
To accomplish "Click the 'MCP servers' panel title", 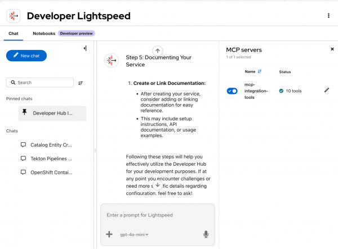I will (244, 50).
